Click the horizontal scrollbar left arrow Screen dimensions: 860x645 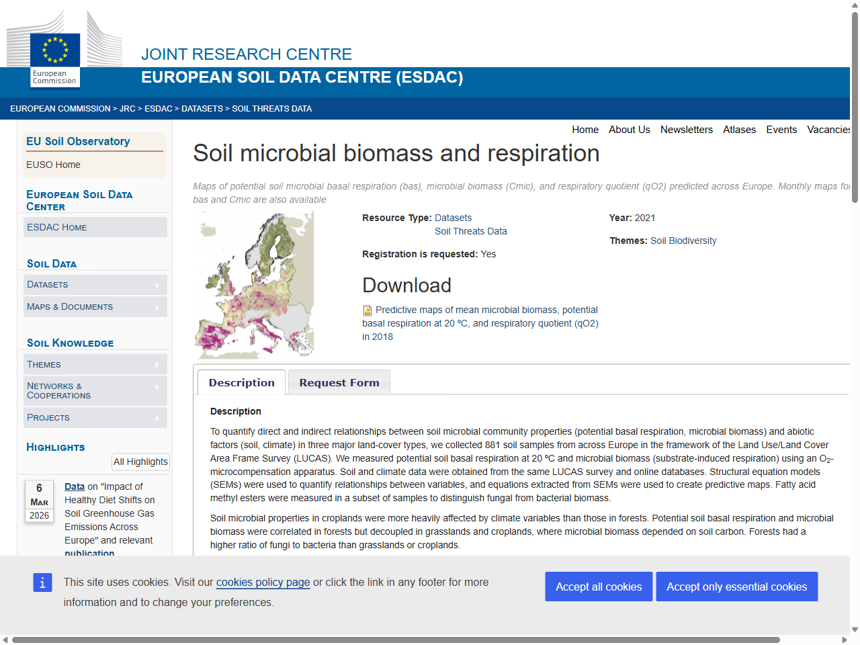tap(5, 640)
